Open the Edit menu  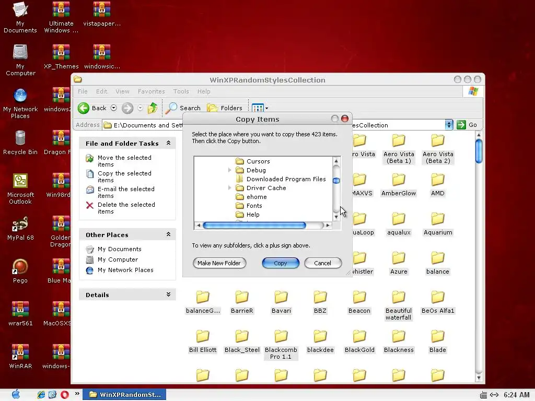tap(102, 91)
